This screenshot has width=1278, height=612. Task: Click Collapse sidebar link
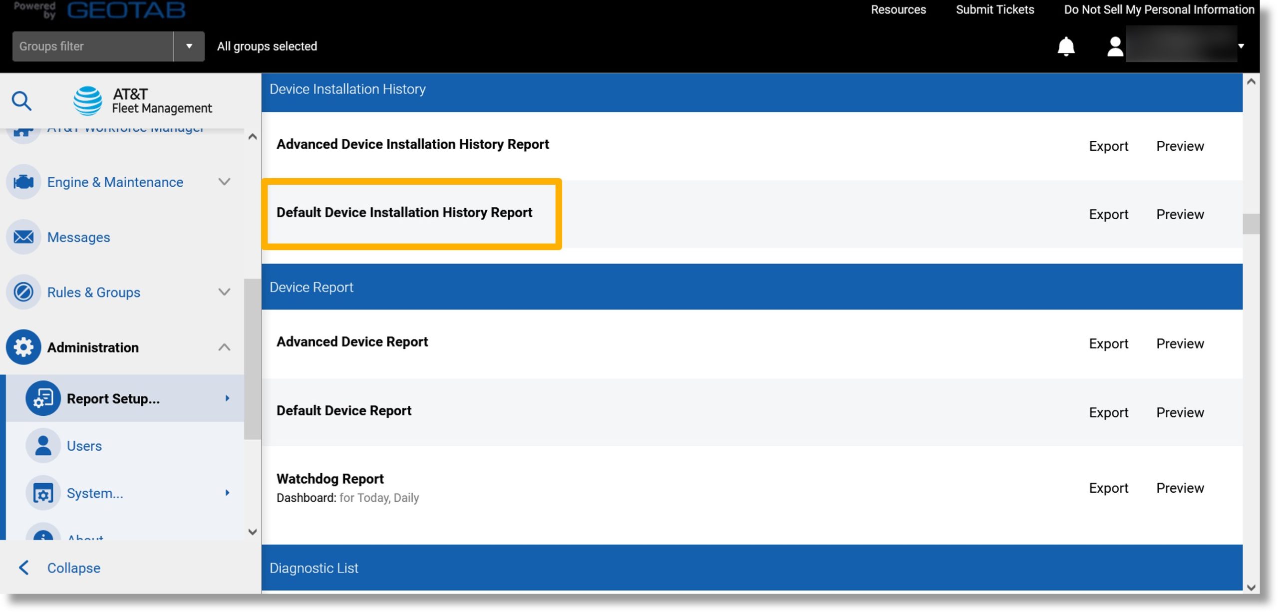pyautogui.click(x=73, y=568)
